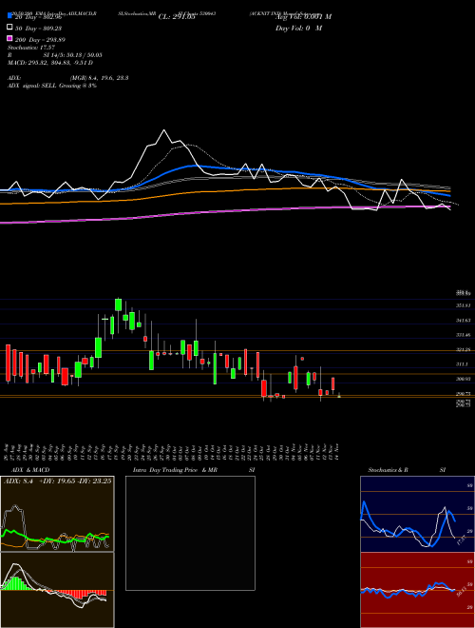The height and width of the screenshot is (628, 475).
Task: Click the 'ADX: 8.4 +DY: 19.65 -DY: 23.25' readout
Action: pos(58,481)
